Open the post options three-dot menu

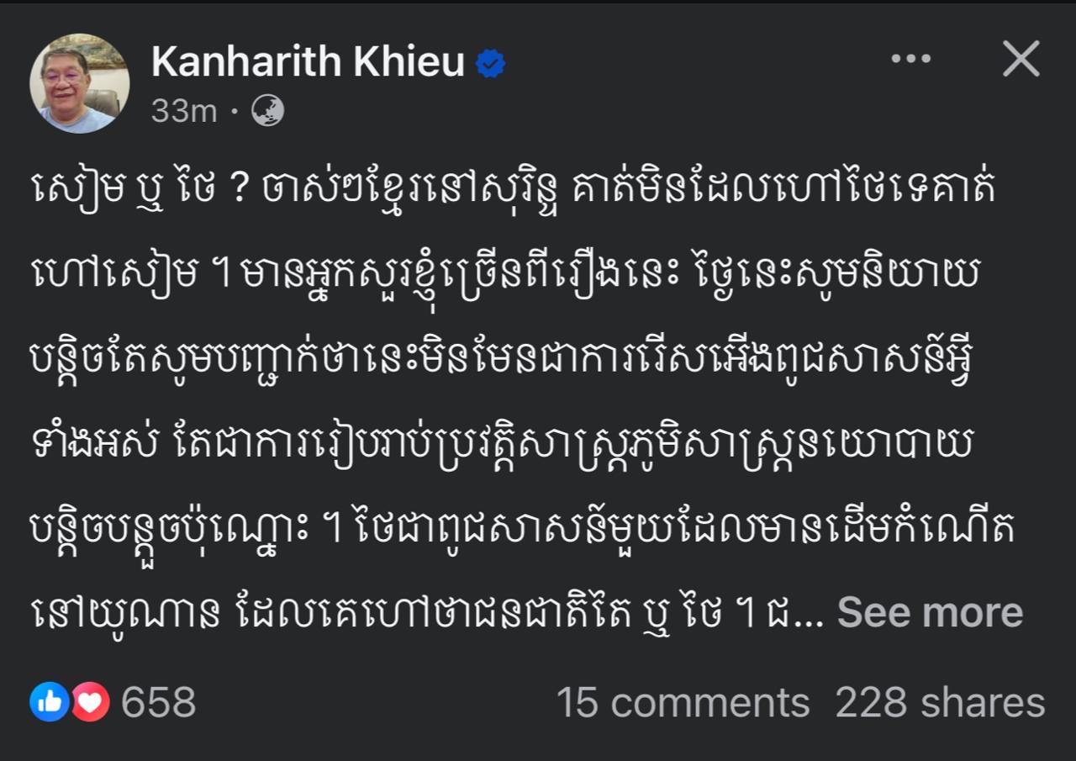click(x=910, y=59)
